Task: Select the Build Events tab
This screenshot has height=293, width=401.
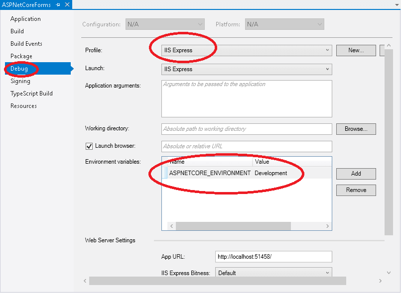Action: click(26, 44)
